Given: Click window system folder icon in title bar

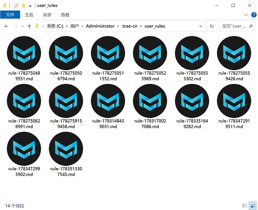Looking at the screenshot, I should pos(5,5).
